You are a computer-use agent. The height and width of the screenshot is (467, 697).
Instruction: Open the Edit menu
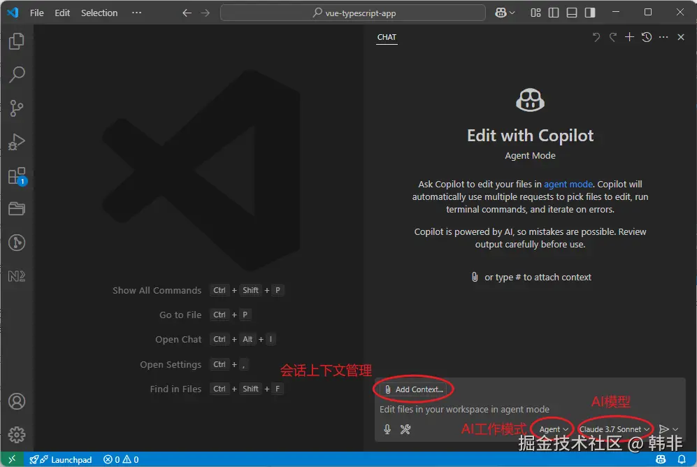62,13
